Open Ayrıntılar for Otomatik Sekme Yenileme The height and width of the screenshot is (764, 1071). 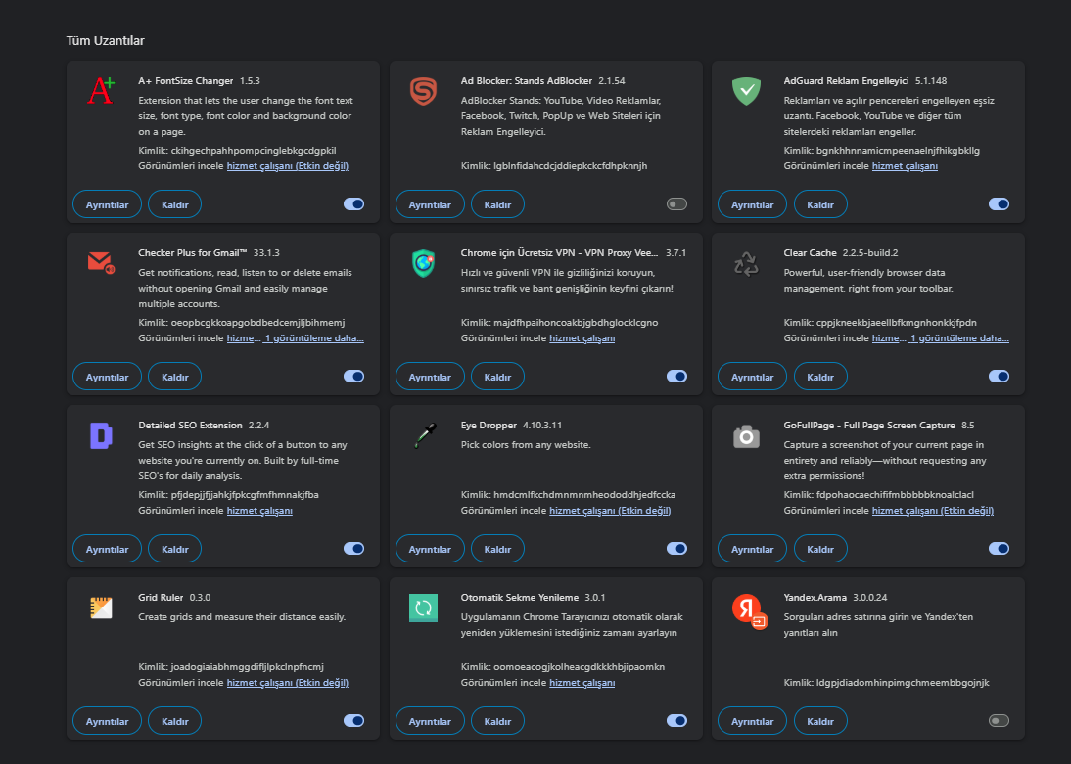click(x=430, y=720)
